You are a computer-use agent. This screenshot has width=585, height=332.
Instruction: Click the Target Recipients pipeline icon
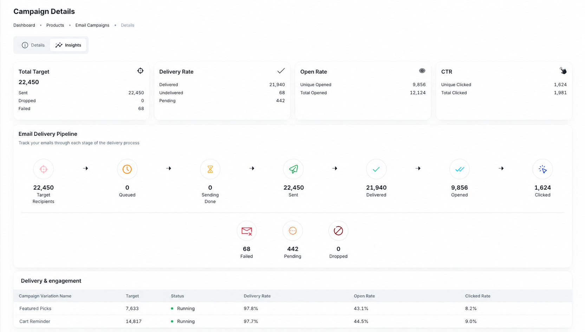pyautogui.click(x=44, y=169)
